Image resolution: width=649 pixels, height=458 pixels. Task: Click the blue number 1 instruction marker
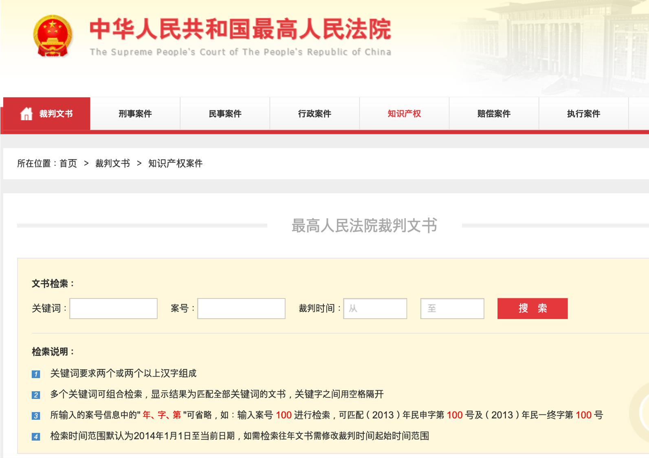pyautogui.click(x=36, y=374)
